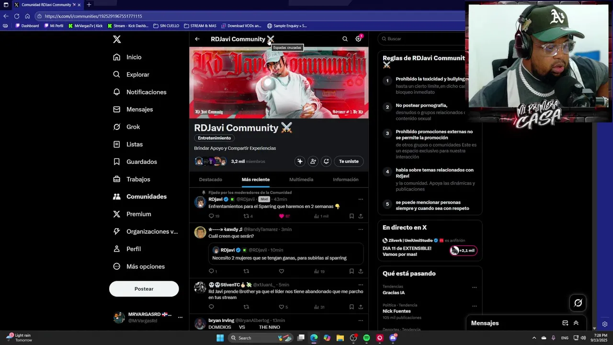The height and width of the screenshot is (345, 613).
Task: Like RandyTamarez's 'Cuál creen que serán' post
Action: [x=282, y=271]
